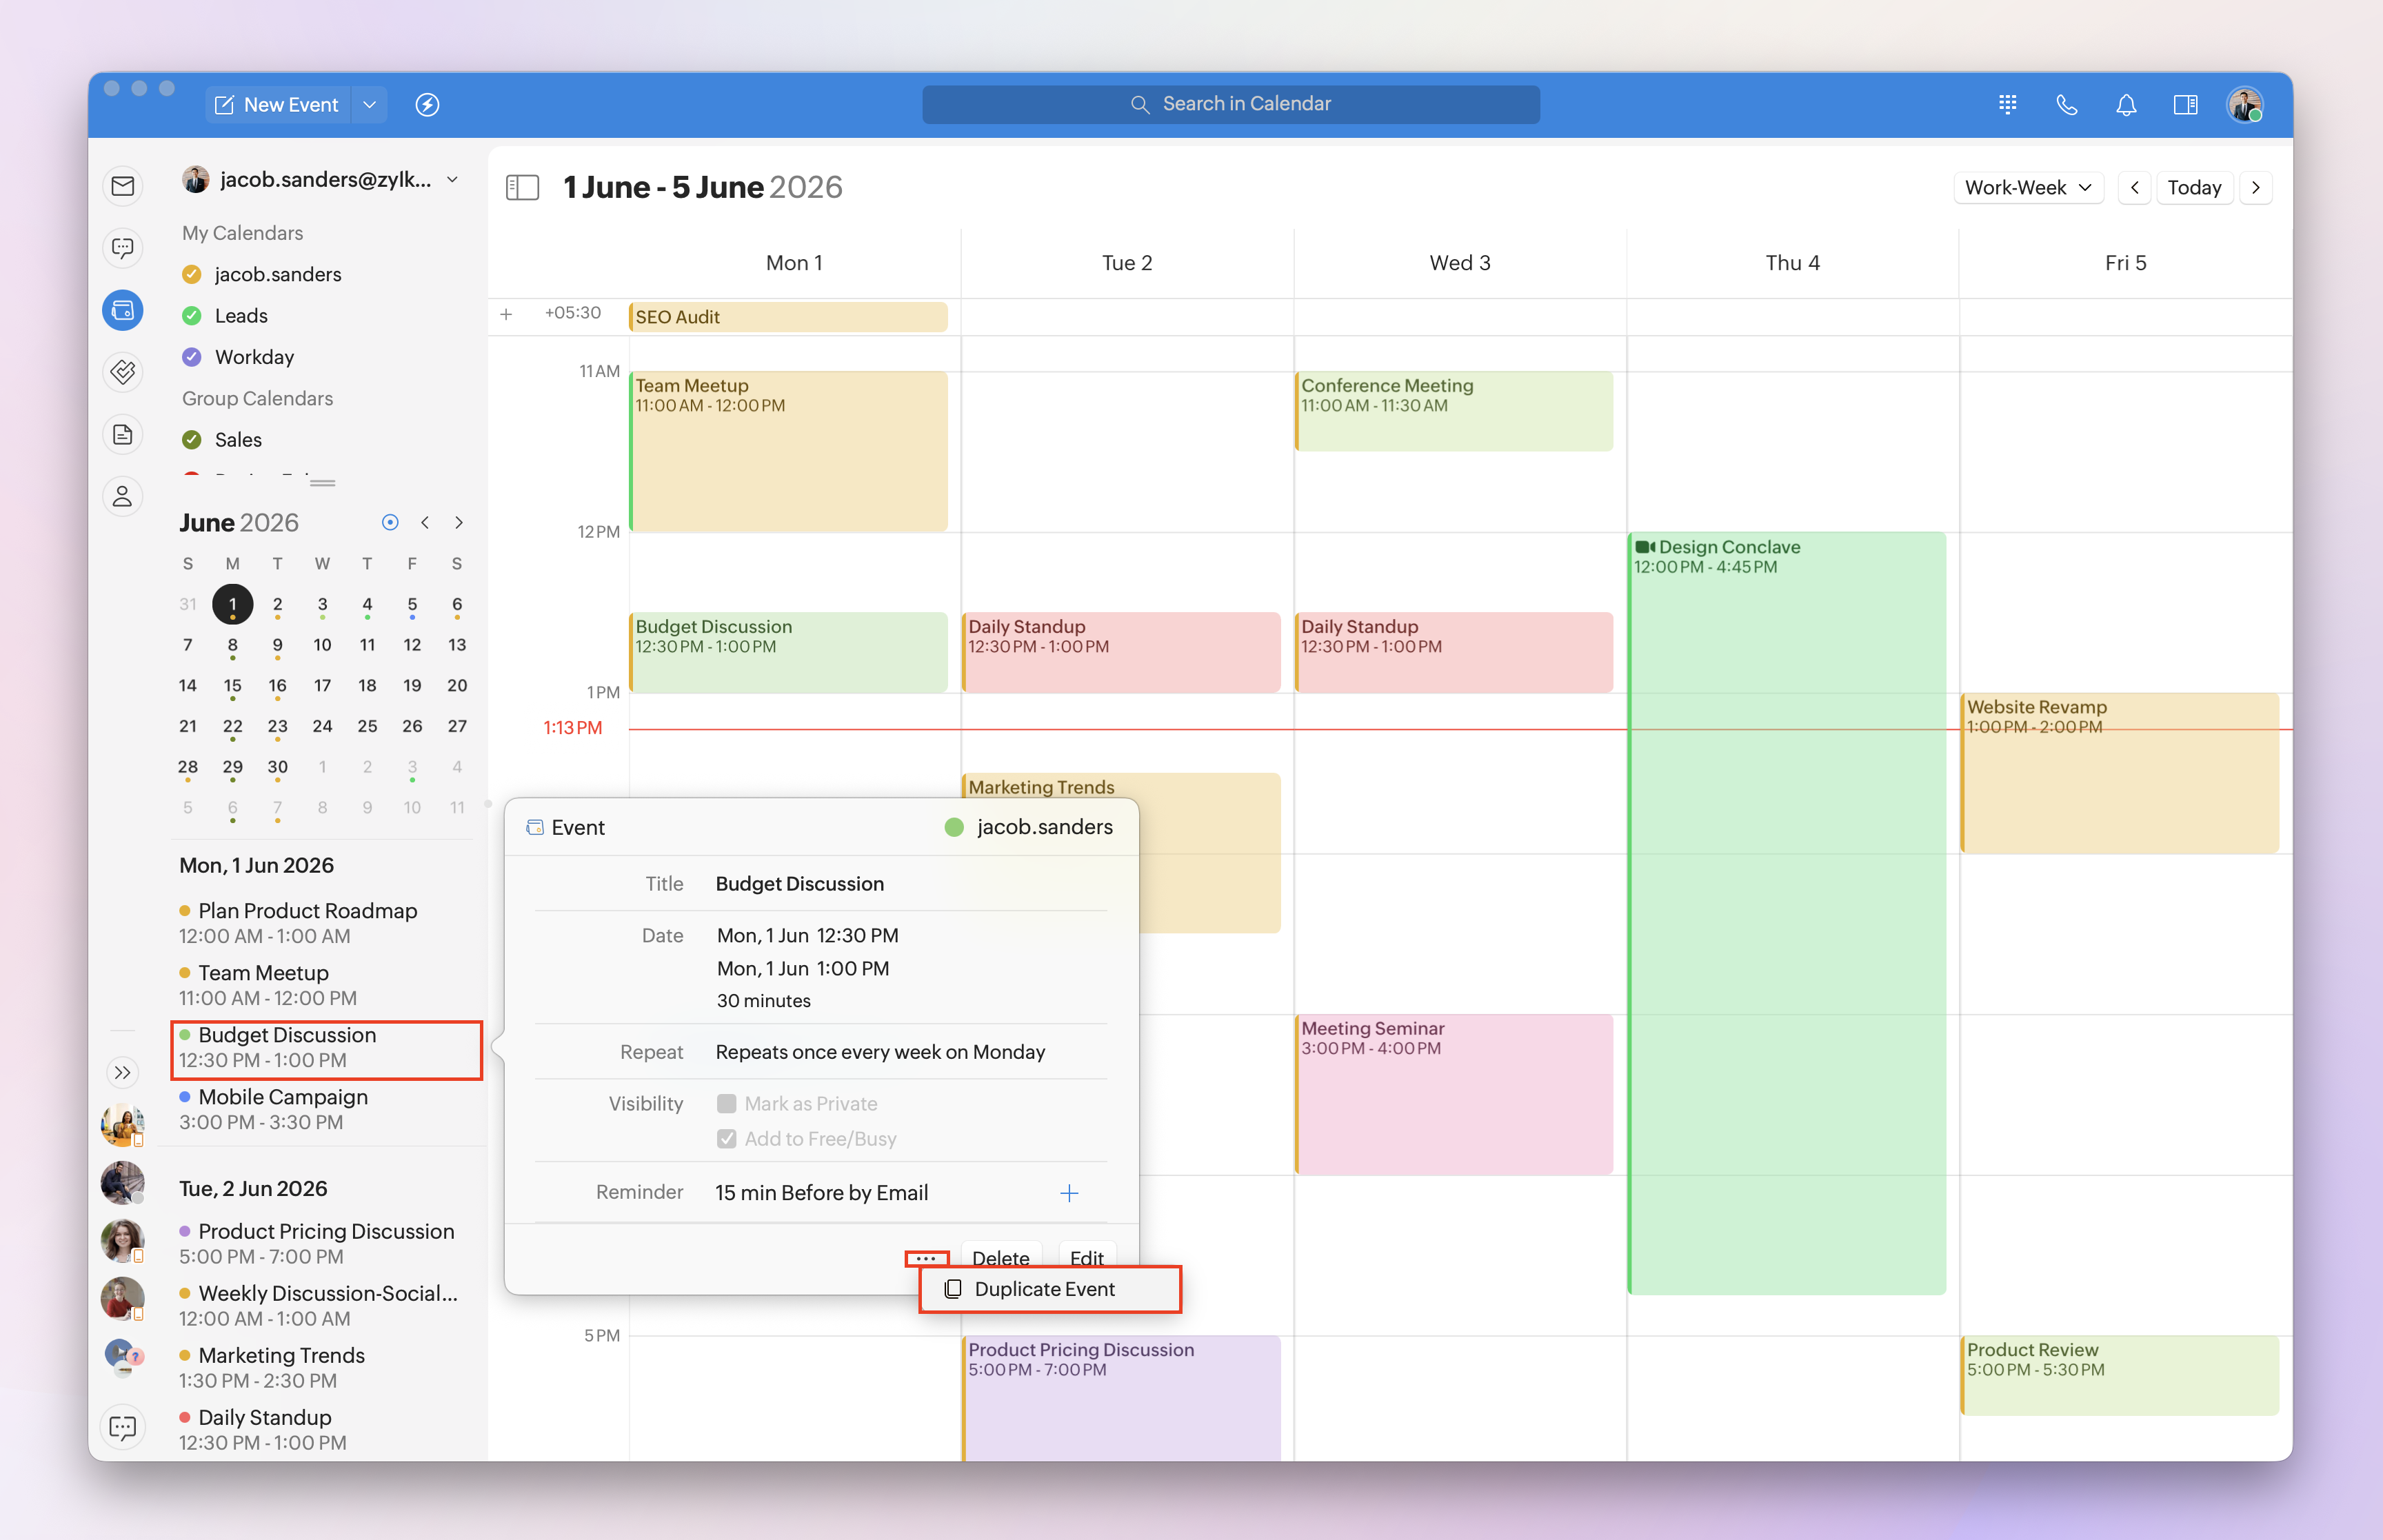
Task: Open Mail from the left sidebar
Action: 123,186
